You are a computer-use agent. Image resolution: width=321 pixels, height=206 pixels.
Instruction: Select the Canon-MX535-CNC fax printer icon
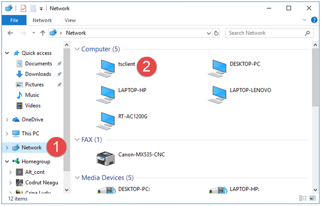point(106,159)
